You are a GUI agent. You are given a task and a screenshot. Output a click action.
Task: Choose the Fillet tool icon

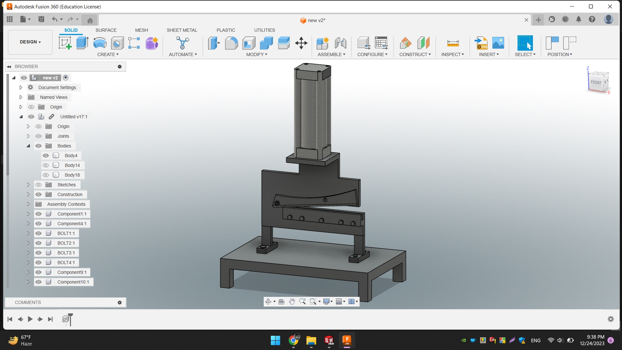pos(231,43)
